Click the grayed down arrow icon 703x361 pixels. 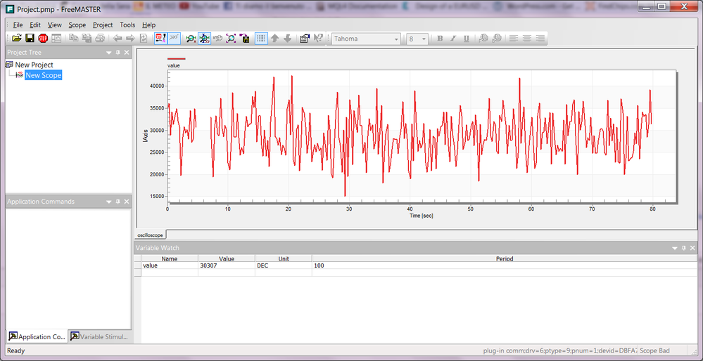288,39
